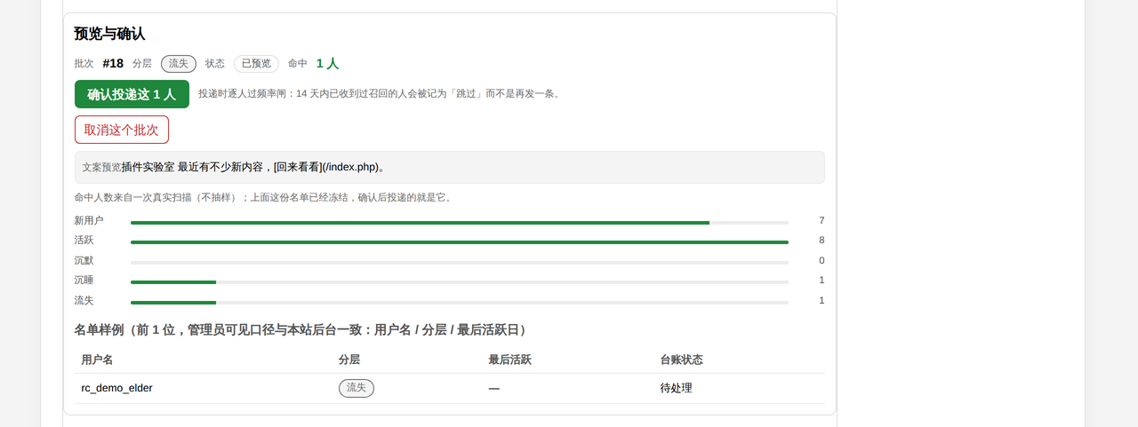Click the 活跃 segment label

tap(84, 240)
